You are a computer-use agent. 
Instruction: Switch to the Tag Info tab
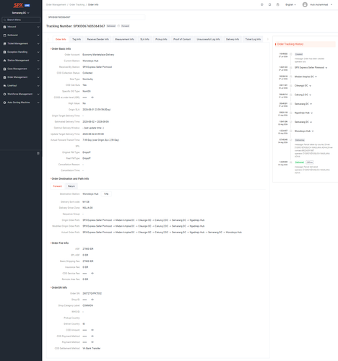tap(77, 39)
